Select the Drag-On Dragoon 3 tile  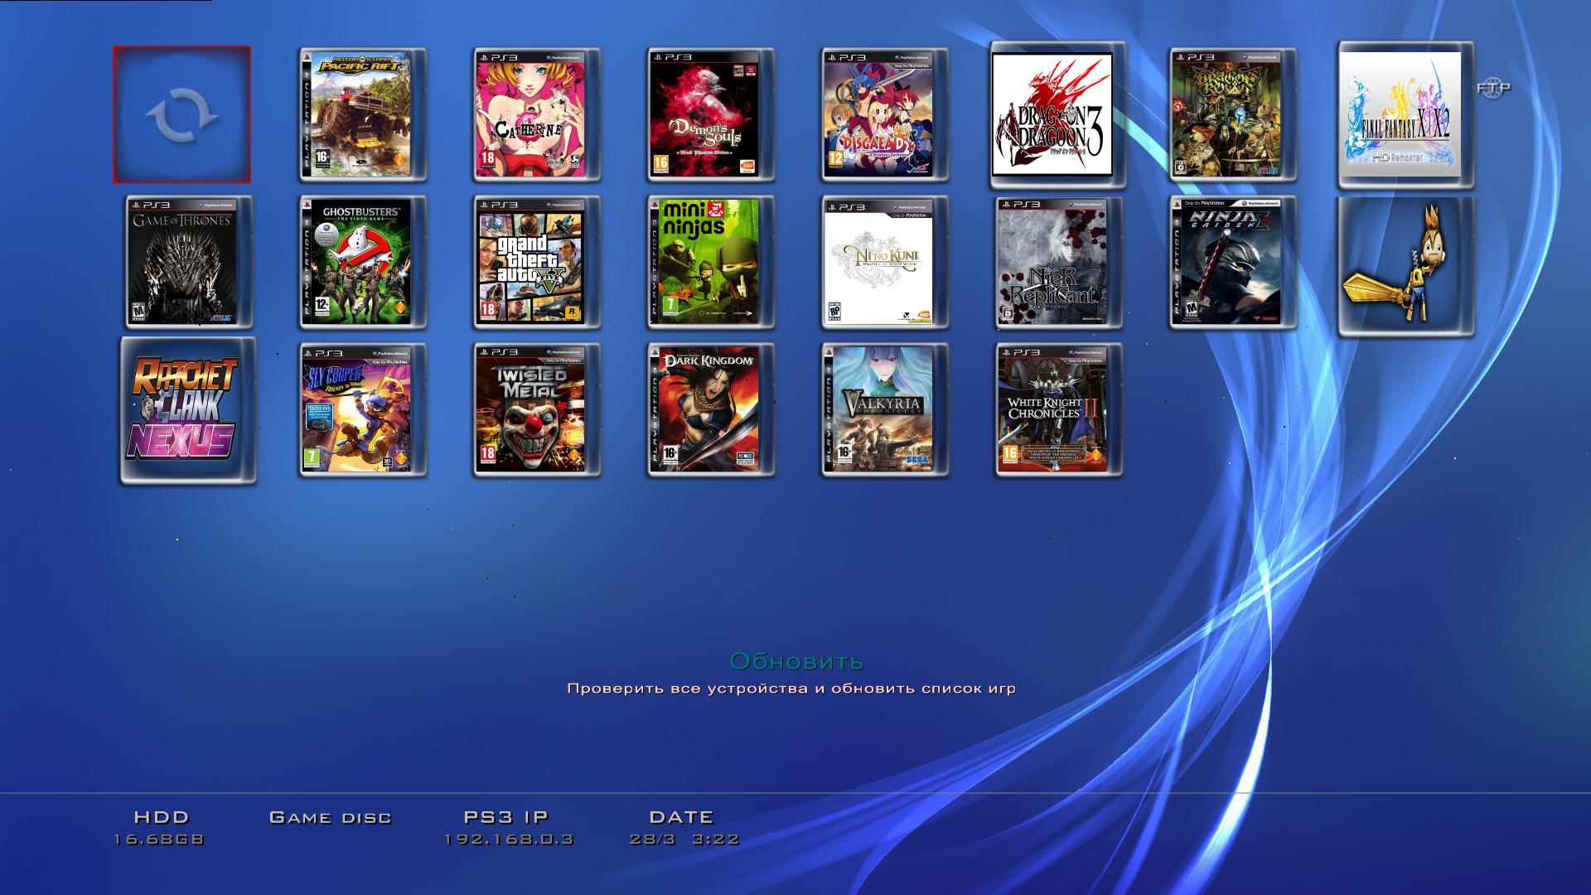coord(1052,114)
